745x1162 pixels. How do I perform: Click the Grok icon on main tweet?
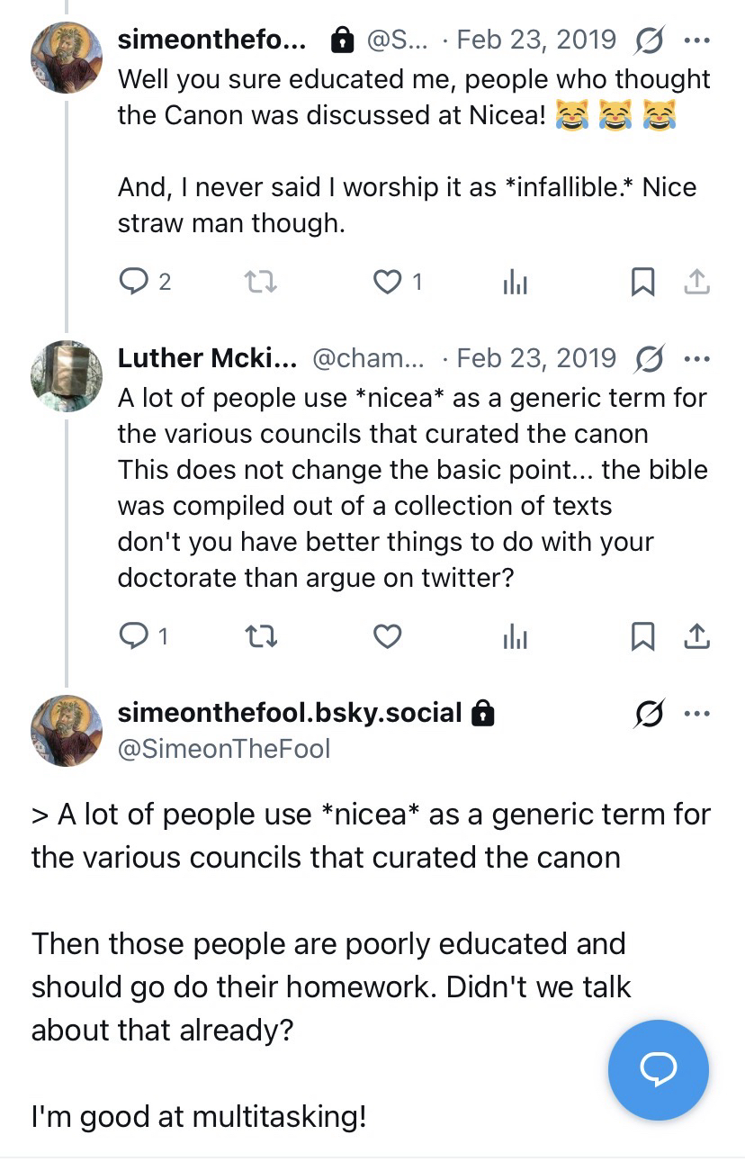click(650, 714)
